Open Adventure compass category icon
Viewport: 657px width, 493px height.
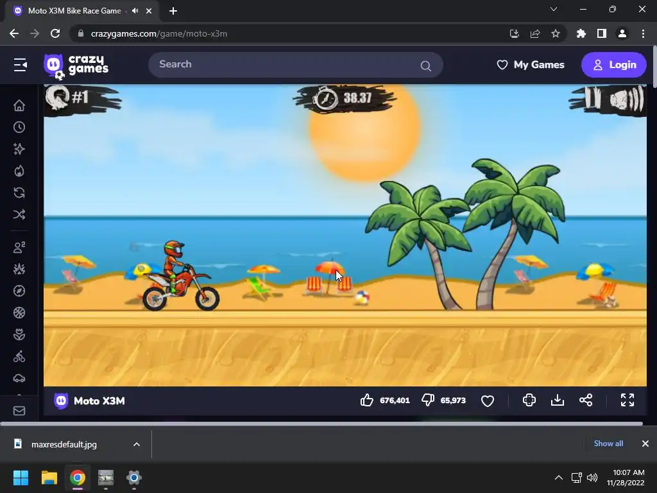[19, 291]
